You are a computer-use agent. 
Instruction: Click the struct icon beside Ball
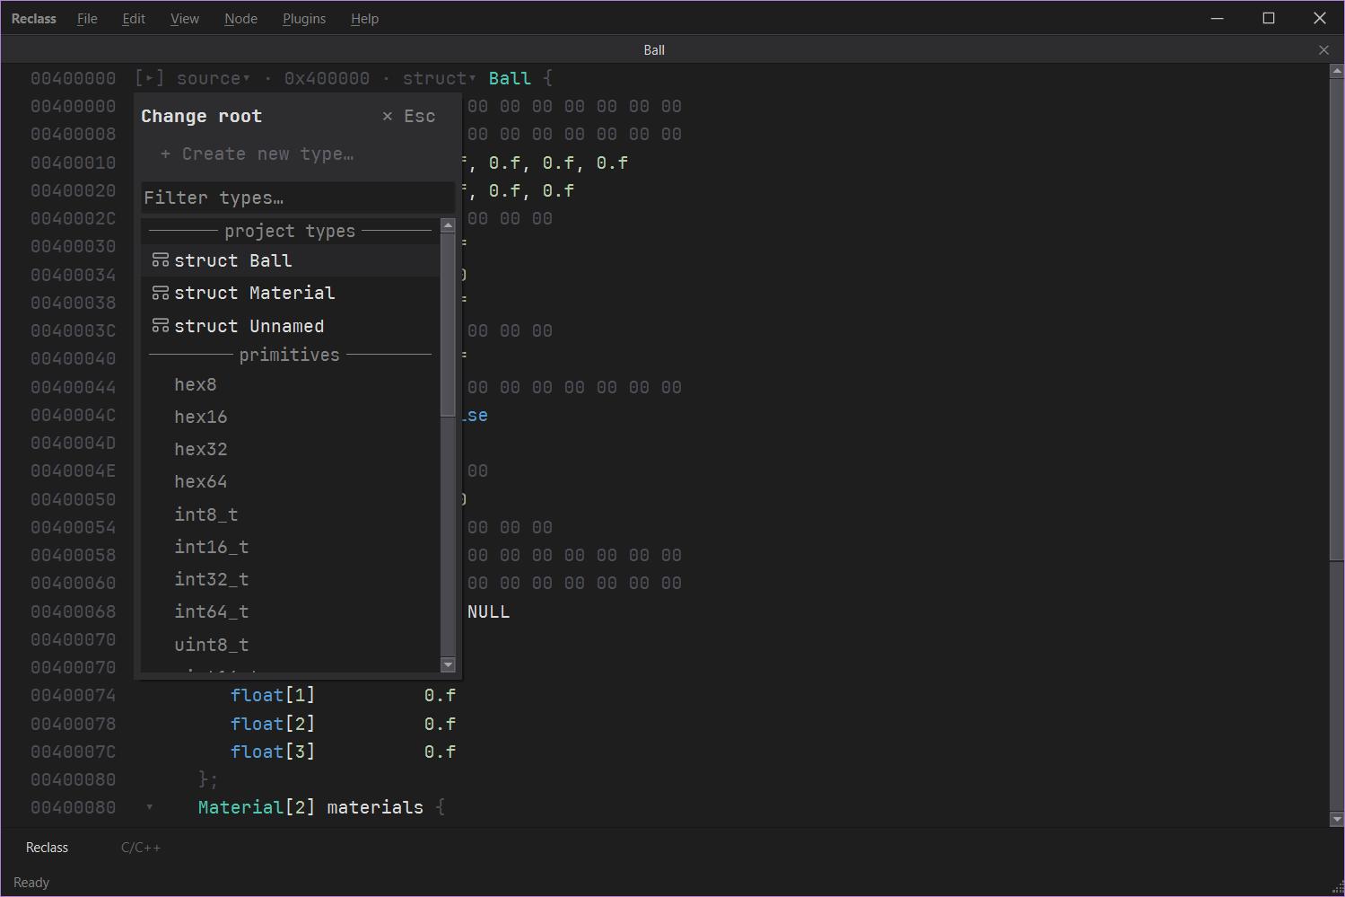point(161,260)
